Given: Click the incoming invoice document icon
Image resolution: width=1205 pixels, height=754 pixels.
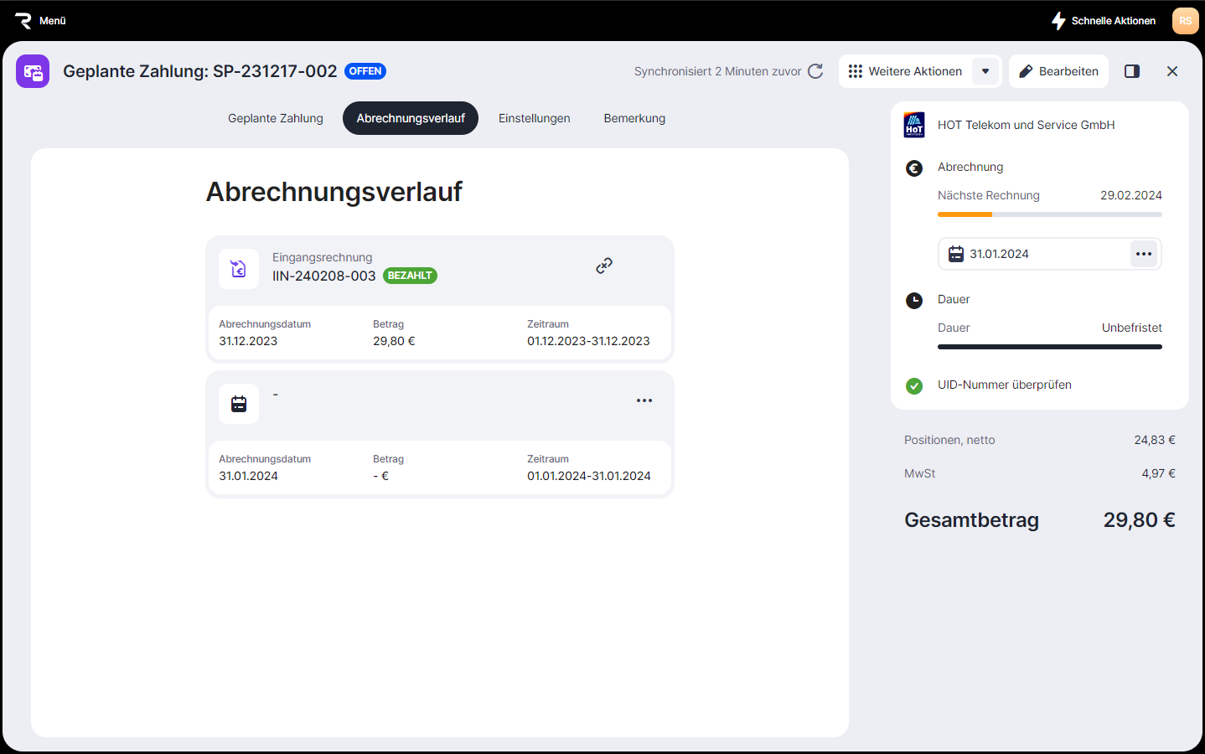Looking at the screenshot, I should pyautogui.click(x=239, y=269).
